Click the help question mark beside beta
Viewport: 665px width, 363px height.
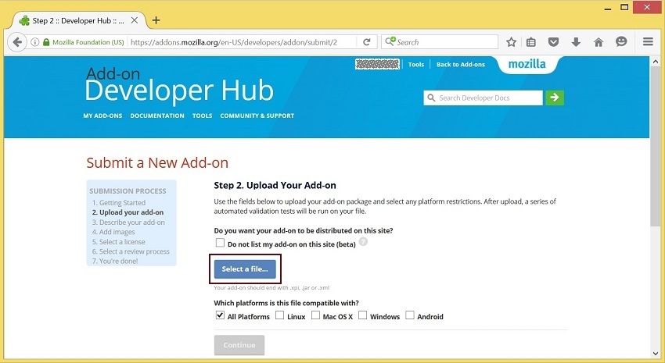[363, 241]
